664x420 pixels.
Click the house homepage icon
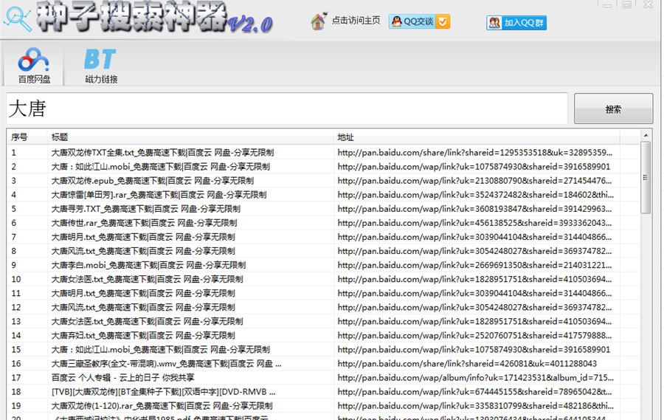(x=319, y=21)
